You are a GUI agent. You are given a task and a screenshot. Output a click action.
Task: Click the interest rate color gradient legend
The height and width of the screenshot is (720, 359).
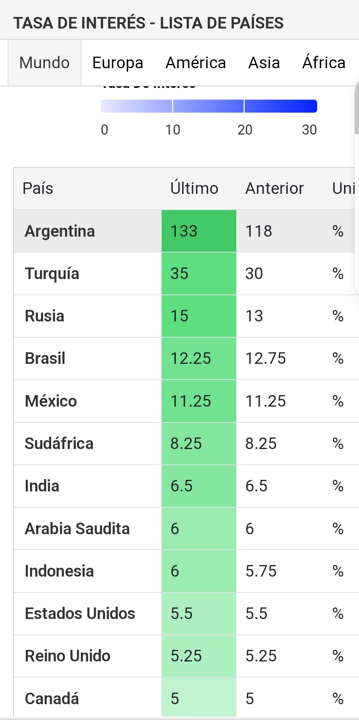tap(209, 106)
